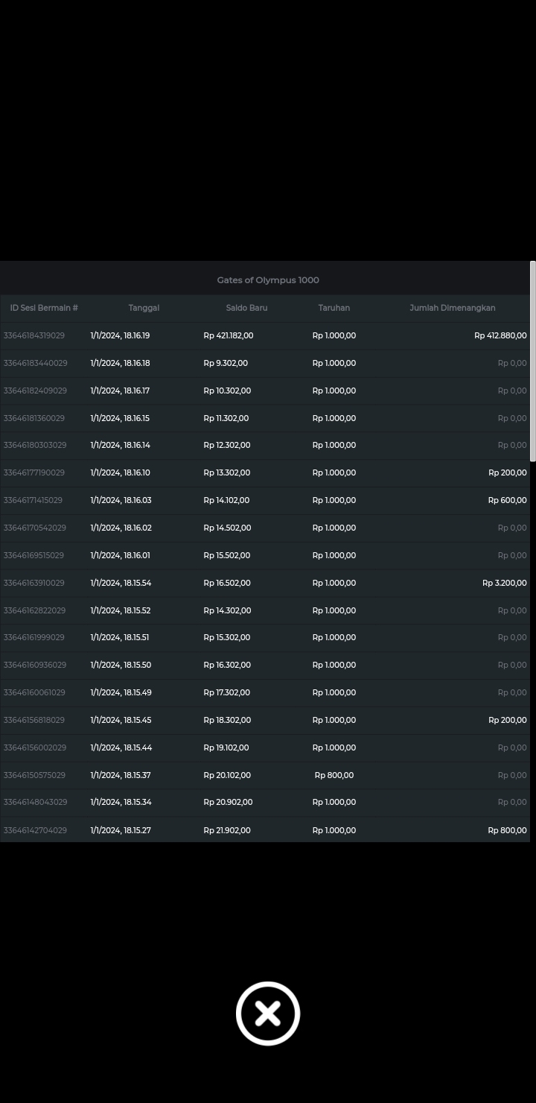Click the Rp 3.200,00 winning amount
Image resolution: width=536 pixels, height=1103 pixels.
tap(504, 583)
